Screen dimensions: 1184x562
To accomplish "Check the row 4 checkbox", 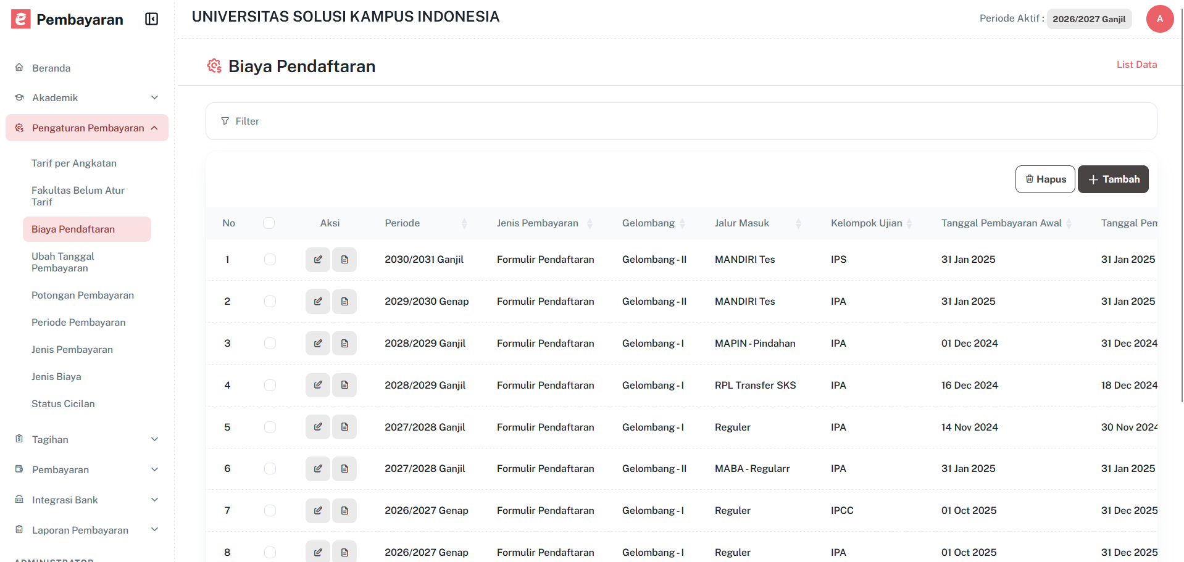I will tap(270, 385).
